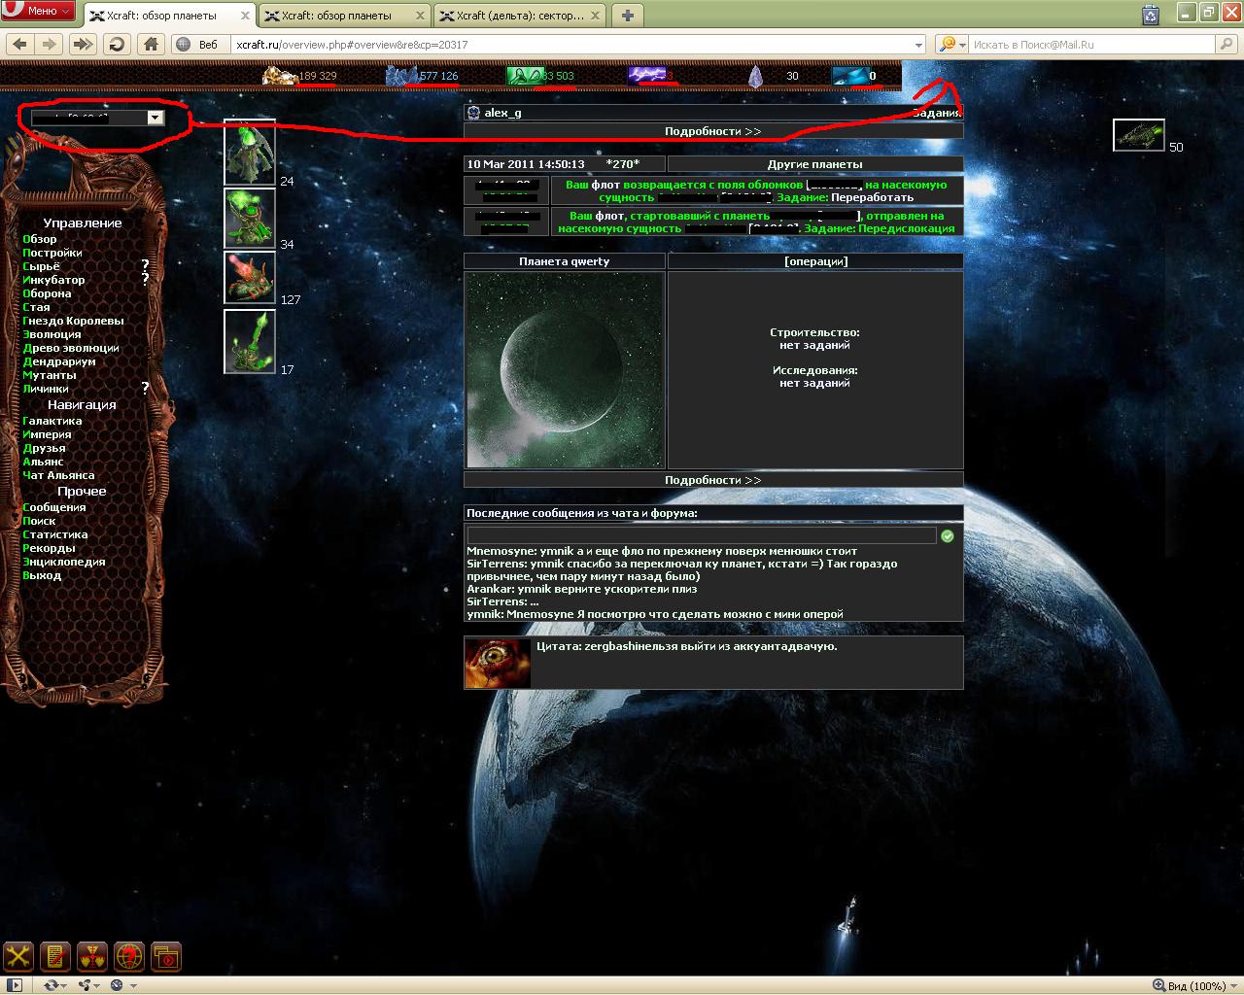Click the notes icon with red pencil
Screen dimensions: 1244x995
coord(55,956)
